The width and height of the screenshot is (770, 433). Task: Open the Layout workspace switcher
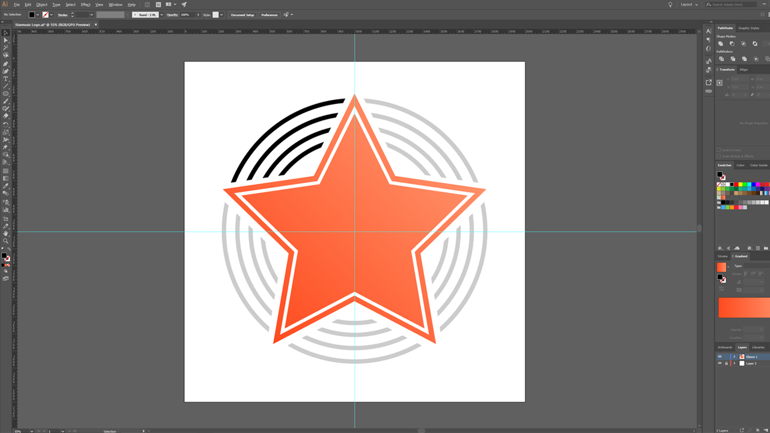pos(689,4)
